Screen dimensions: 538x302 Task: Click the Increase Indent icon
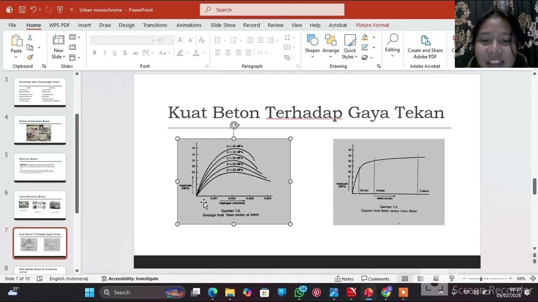(x=260, y=40)
